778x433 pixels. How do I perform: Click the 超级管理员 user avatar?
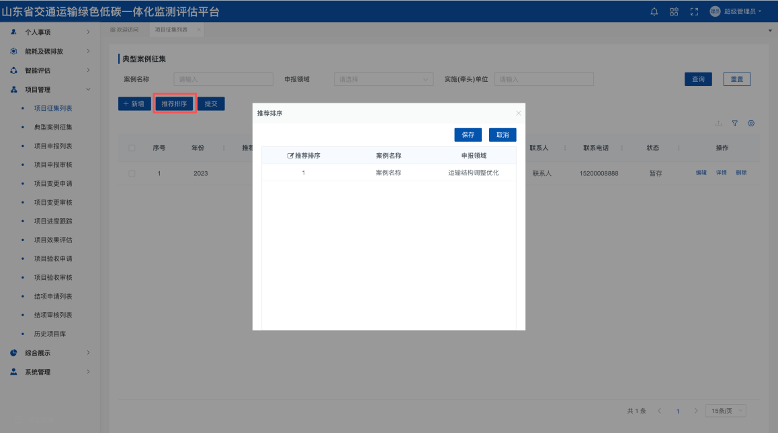coord(715,11)
